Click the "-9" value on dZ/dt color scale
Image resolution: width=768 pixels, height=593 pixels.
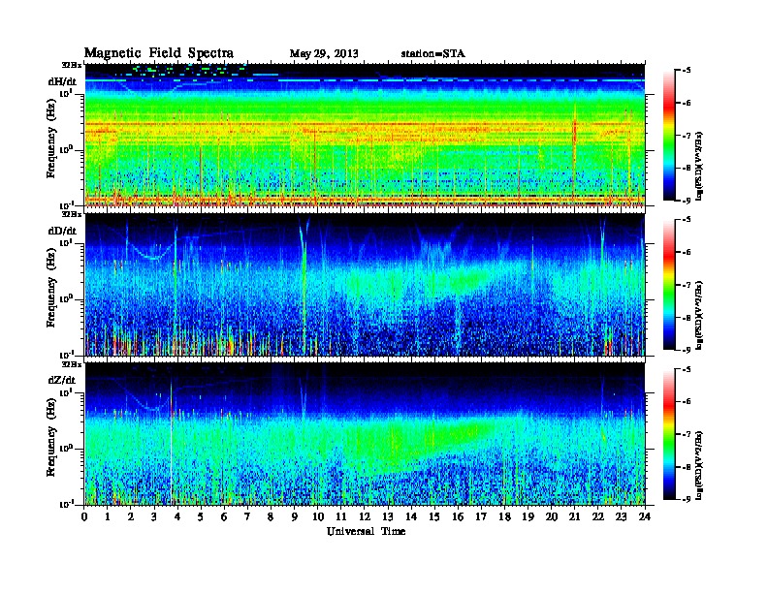[x=686, y=499]
